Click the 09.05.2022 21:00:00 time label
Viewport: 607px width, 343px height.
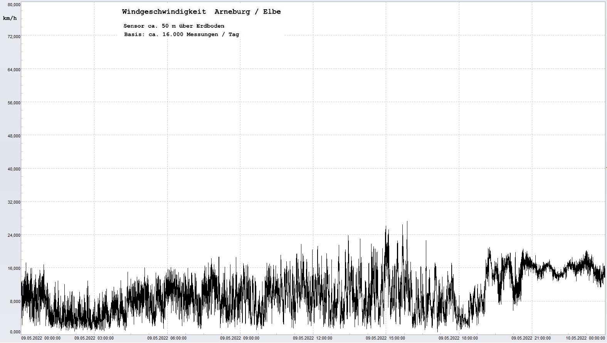pos(531,338)
